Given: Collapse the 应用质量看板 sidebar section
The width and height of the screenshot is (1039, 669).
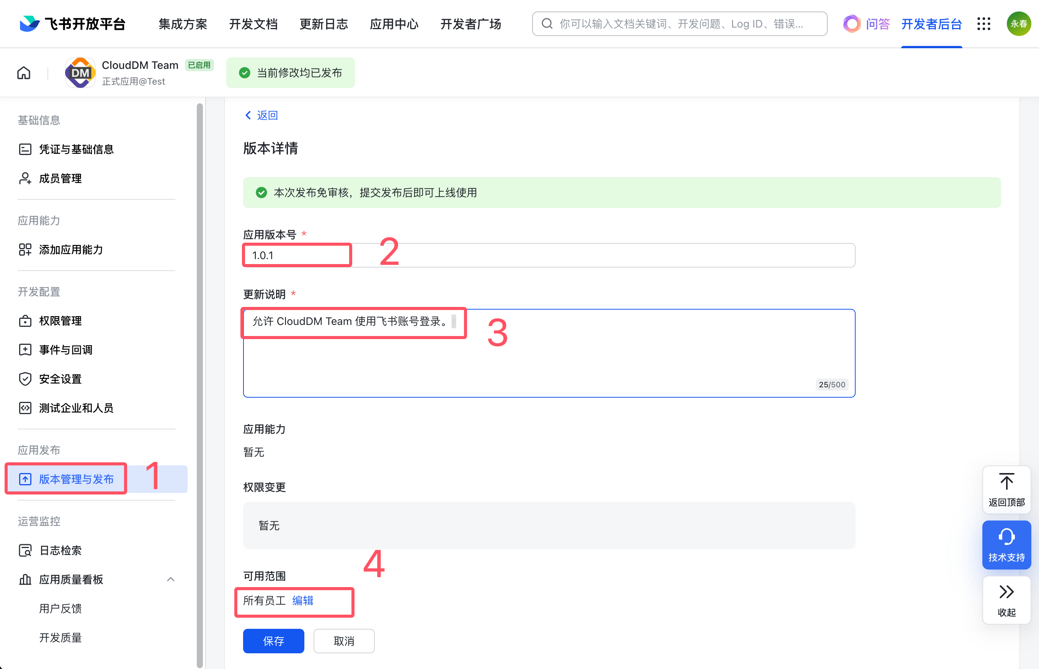Looking at the screenshot, I should [x=171, y=579].
